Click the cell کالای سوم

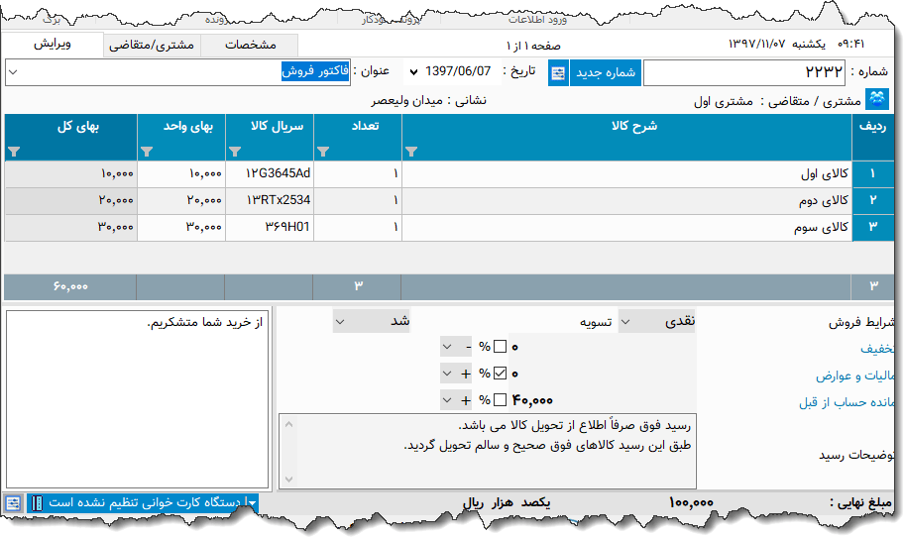(x=626, y=227)
